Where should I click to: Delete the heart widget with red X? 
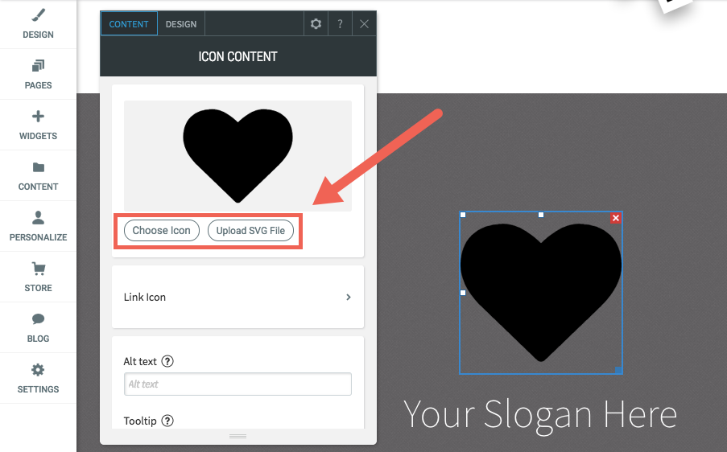tap(616, 218)
